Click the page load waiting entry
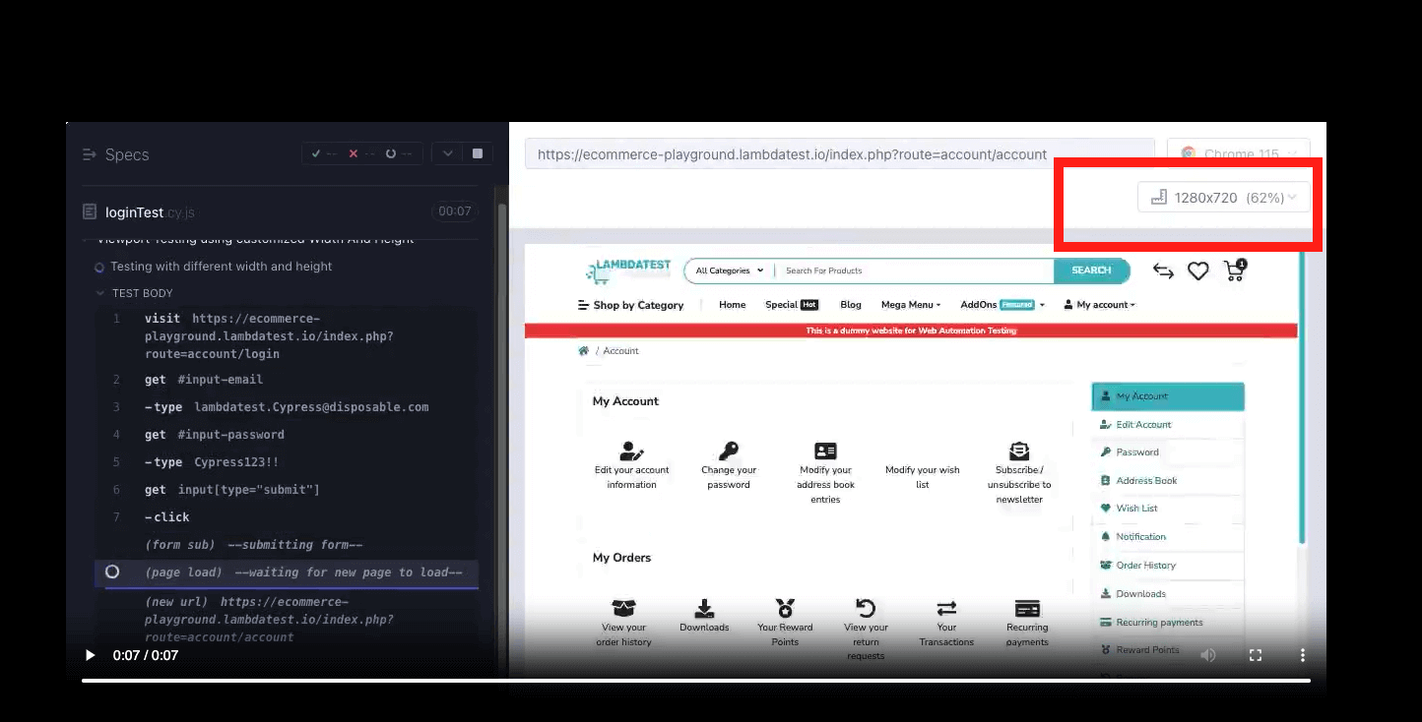This screenshot has height=722, width=1422. point(287,572)
